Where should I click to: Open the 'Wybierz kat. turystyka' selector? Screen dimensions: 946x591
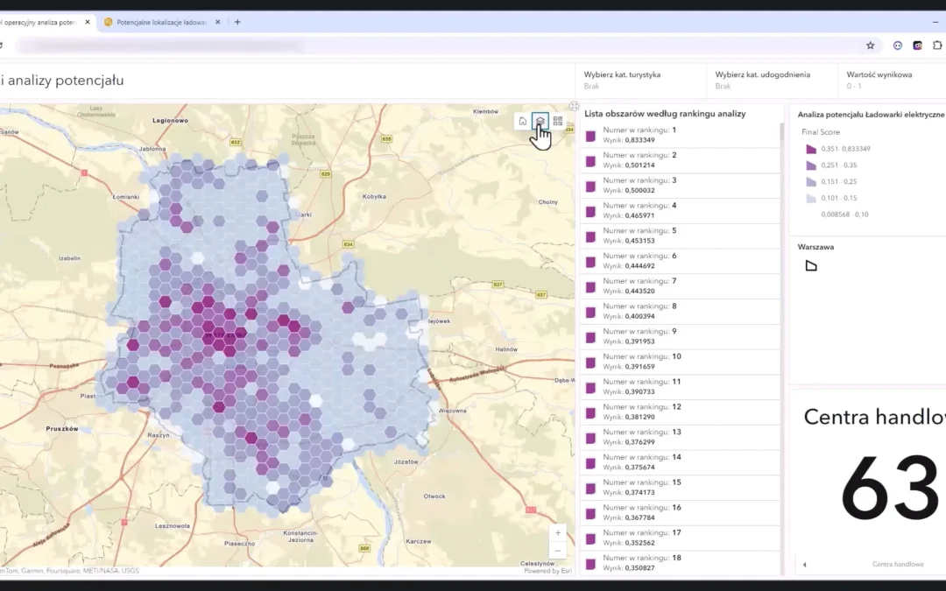(x=640, y=81)
